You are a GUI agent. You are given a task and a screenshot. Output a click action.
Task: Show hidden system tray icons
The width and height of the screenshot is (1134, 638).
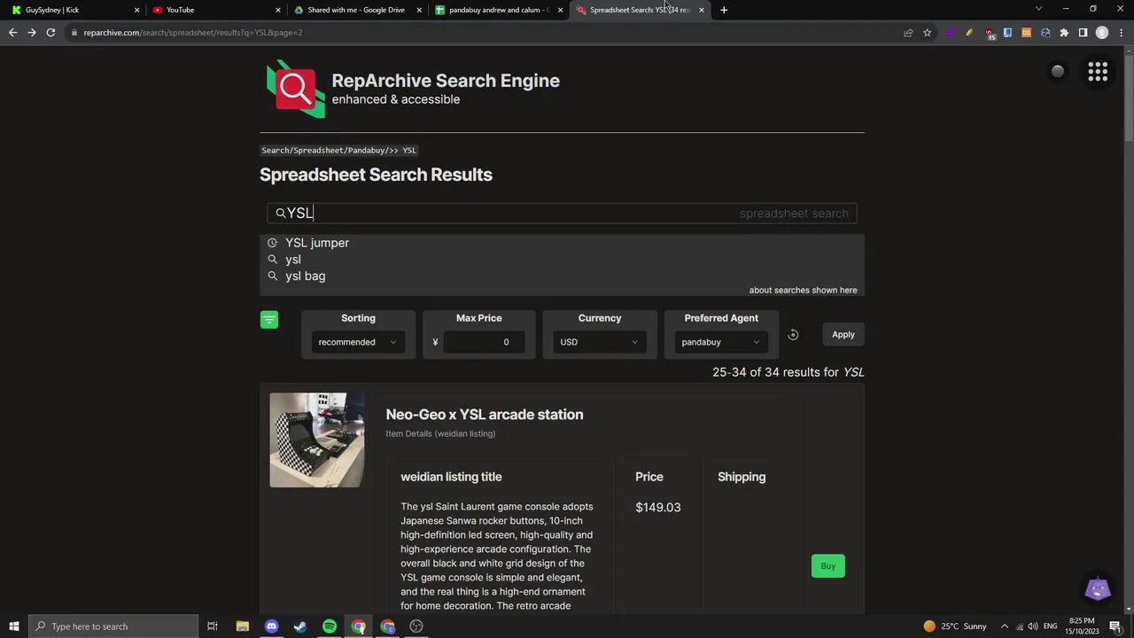click(x=1005, y=626)
